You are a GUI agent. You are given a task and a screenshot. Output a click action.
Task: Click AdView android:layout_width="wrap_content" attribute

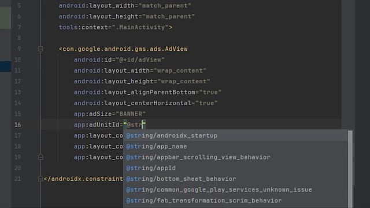(140, 70)
